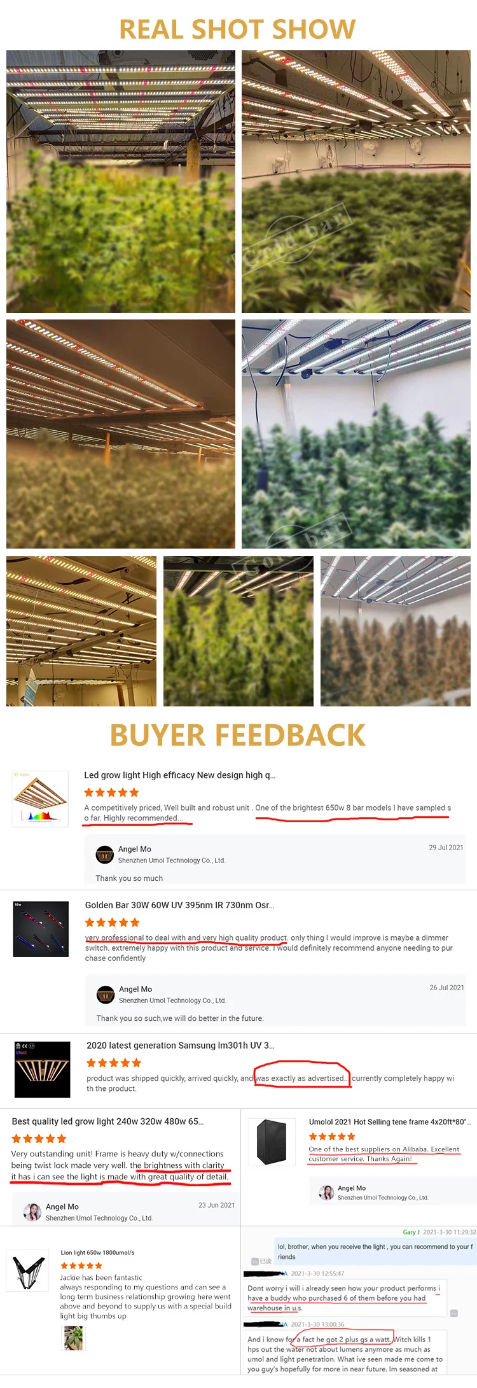
Task: Open 'Led grow light High efficacy New design' title
Action: click(x=180, y=775)
